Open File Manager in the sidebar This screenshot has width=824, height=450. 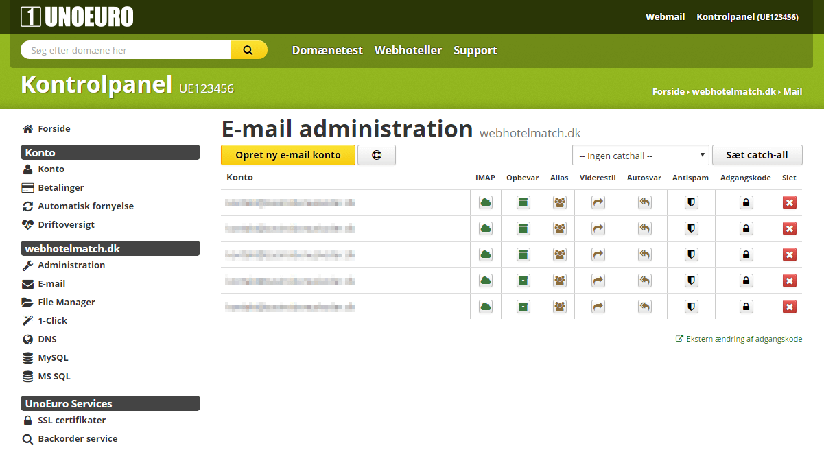[58, 303]
